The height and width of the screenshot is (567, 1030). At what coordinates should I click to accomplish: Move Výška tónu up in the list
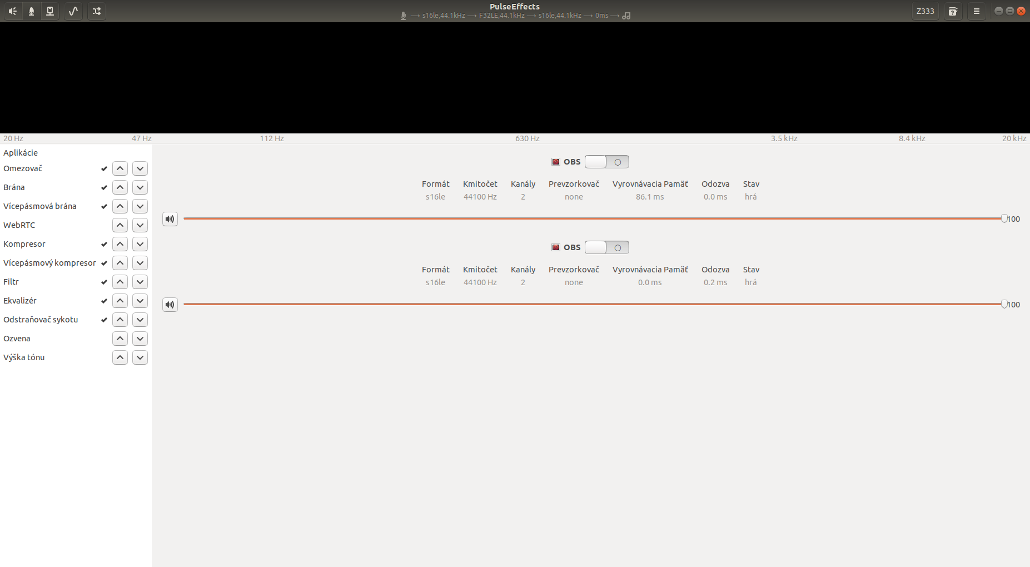coord(120,357)
